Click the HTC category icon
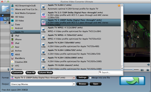This screenshot has height=92, width=151. click(12, 66)
